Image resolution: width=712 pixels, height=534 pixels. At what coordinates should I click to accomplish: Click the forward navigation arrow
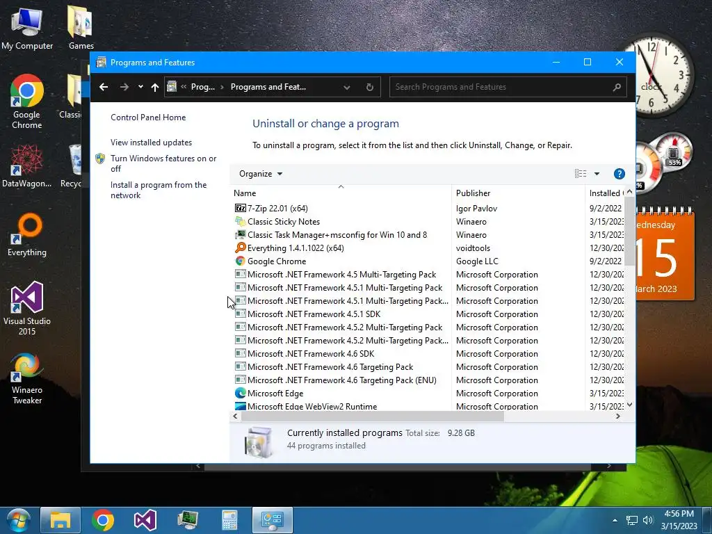[x=124, y=87]
